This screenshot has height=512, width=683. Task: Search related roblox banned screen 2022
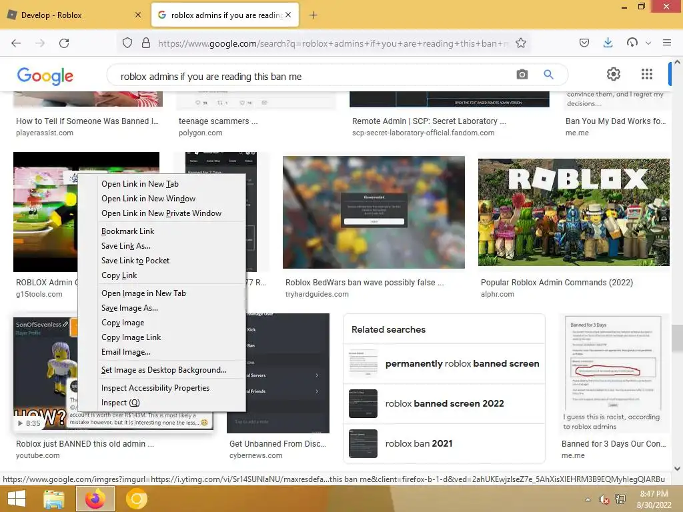pos(444,403)
